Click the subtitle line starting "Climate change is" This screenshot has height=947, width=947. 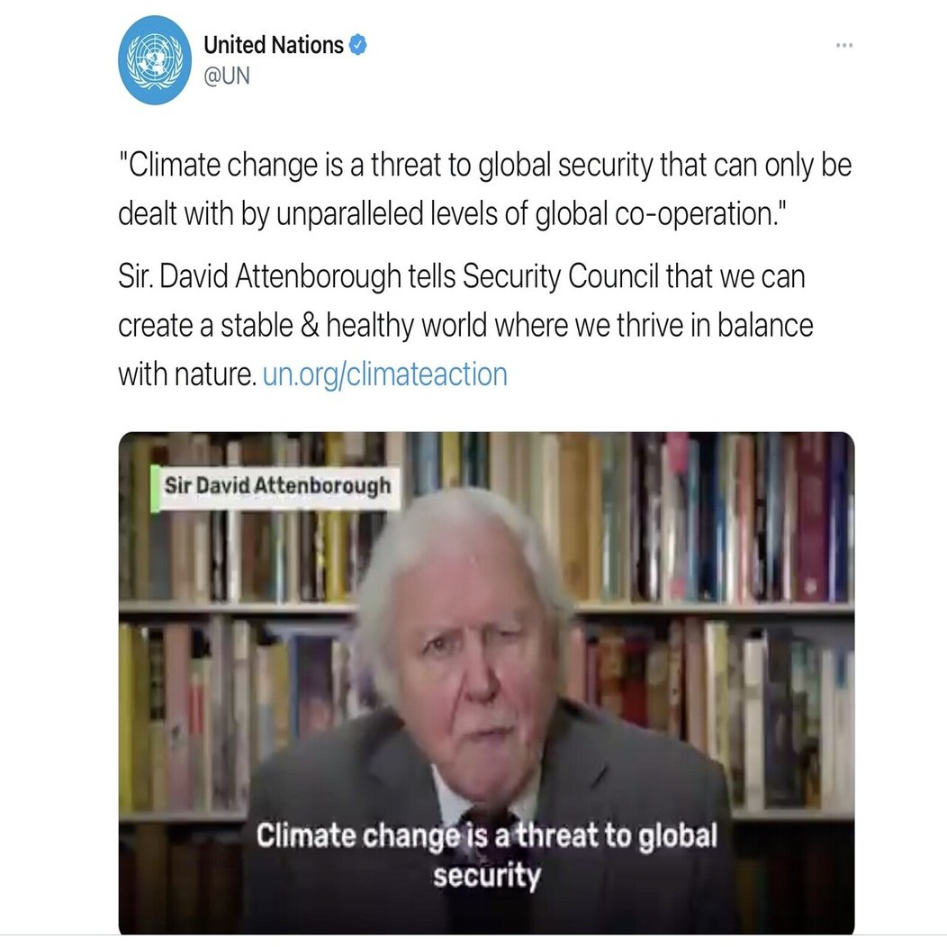[x=486, y=836]
